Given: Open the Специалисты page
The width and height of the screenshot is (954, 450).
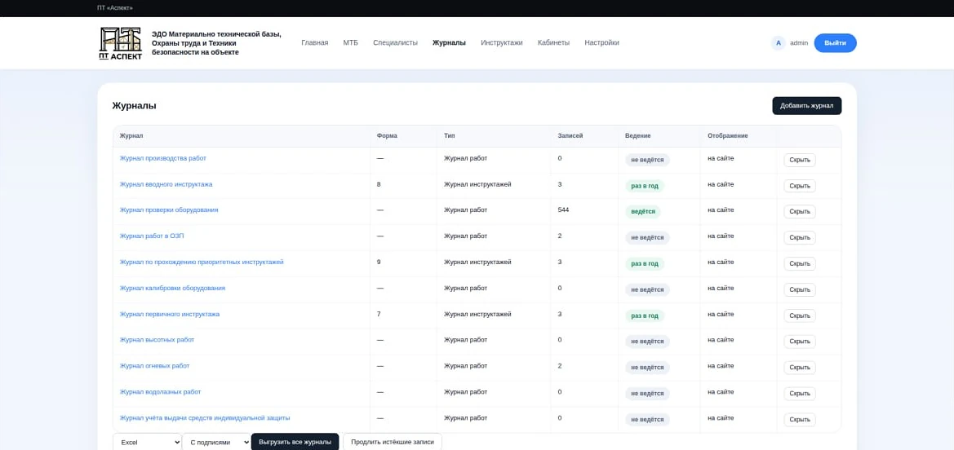Looking at the screenshot, I should tap(396, 42).
